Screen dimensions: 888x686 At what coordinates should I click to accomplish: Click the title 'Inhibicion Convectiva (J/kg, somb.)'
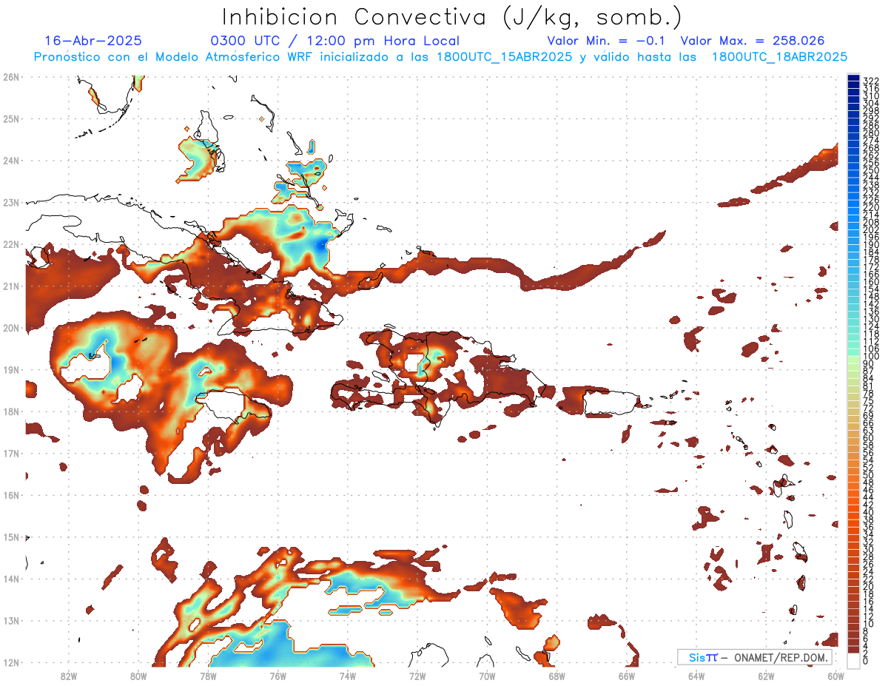(452, 18)
